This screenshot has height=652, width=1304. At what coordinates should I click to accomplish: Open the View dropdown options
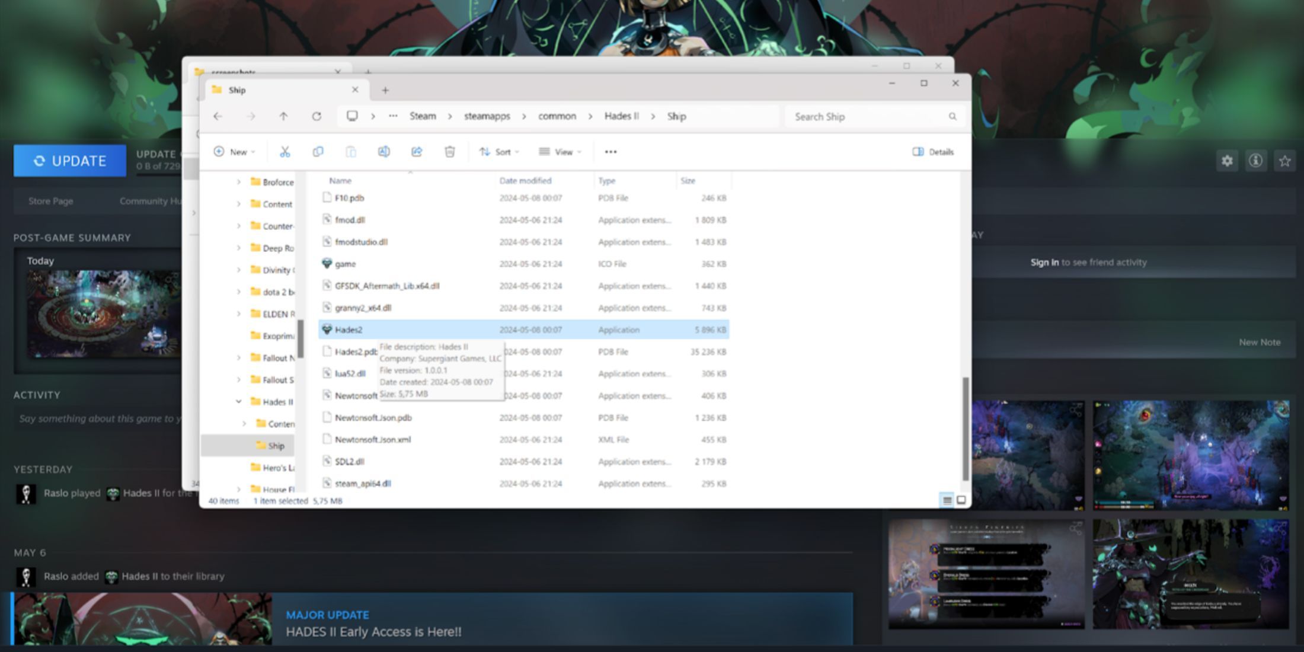point(559,151)
